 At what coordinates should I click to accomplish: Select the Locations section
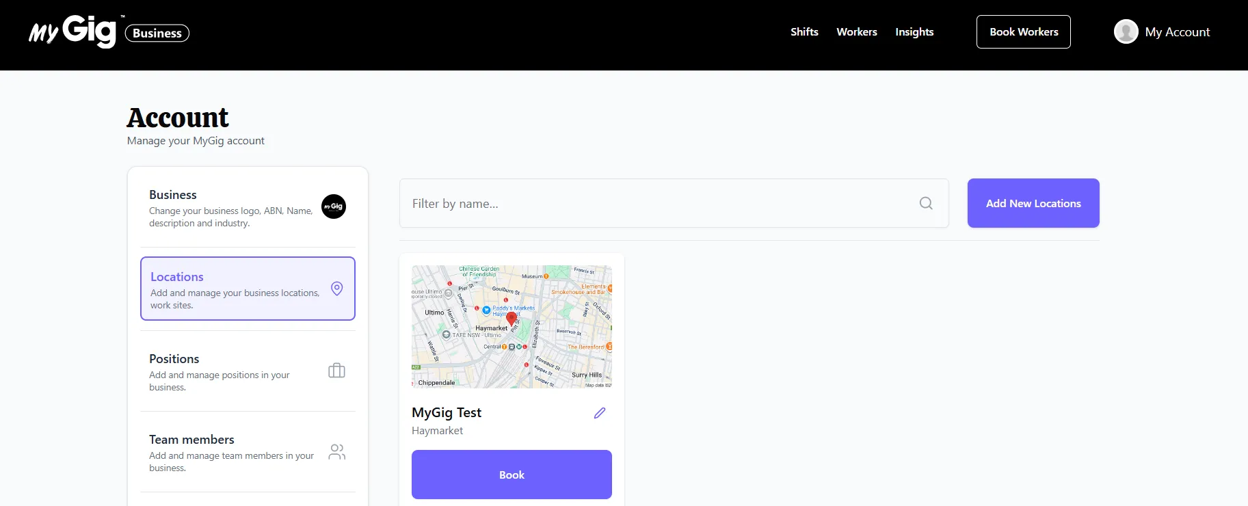pos(248,289)
